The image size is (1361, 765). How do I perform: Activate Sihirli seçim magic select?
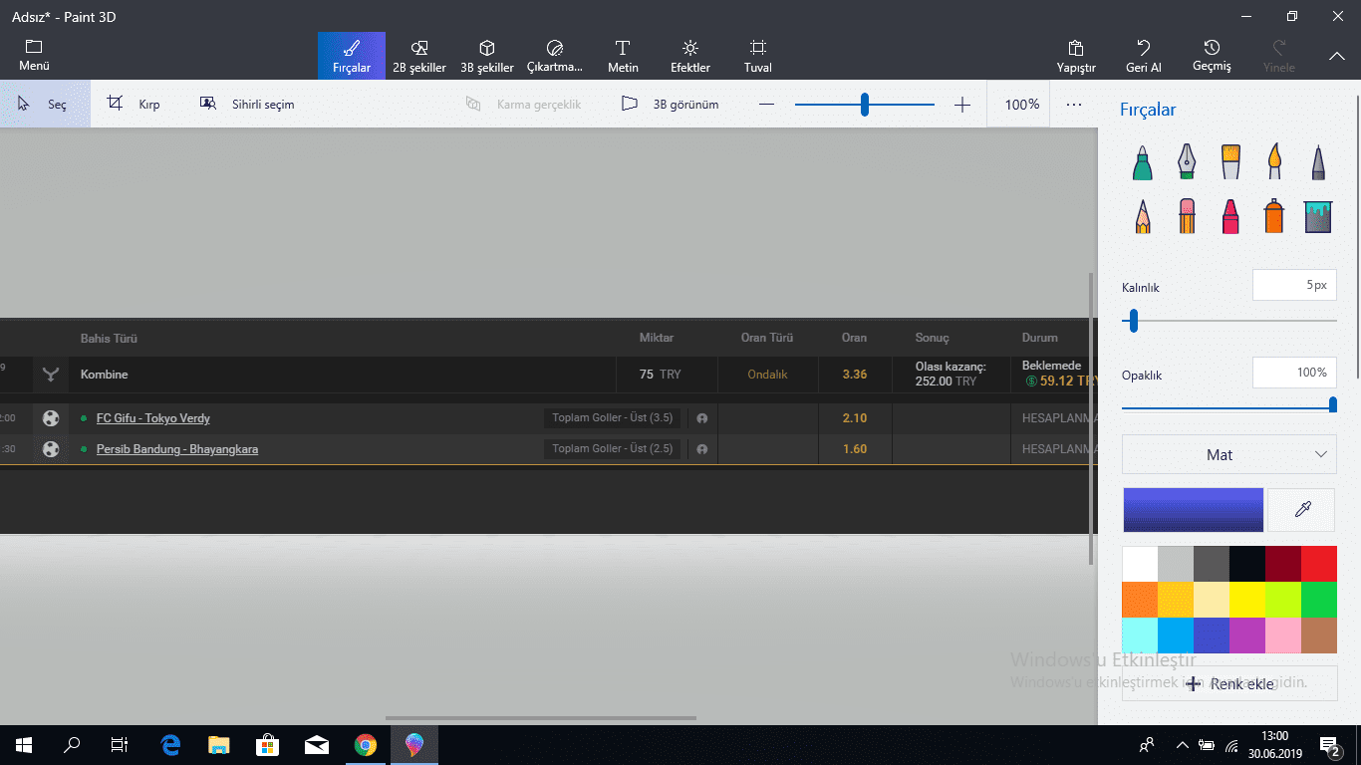coord(247,104)
